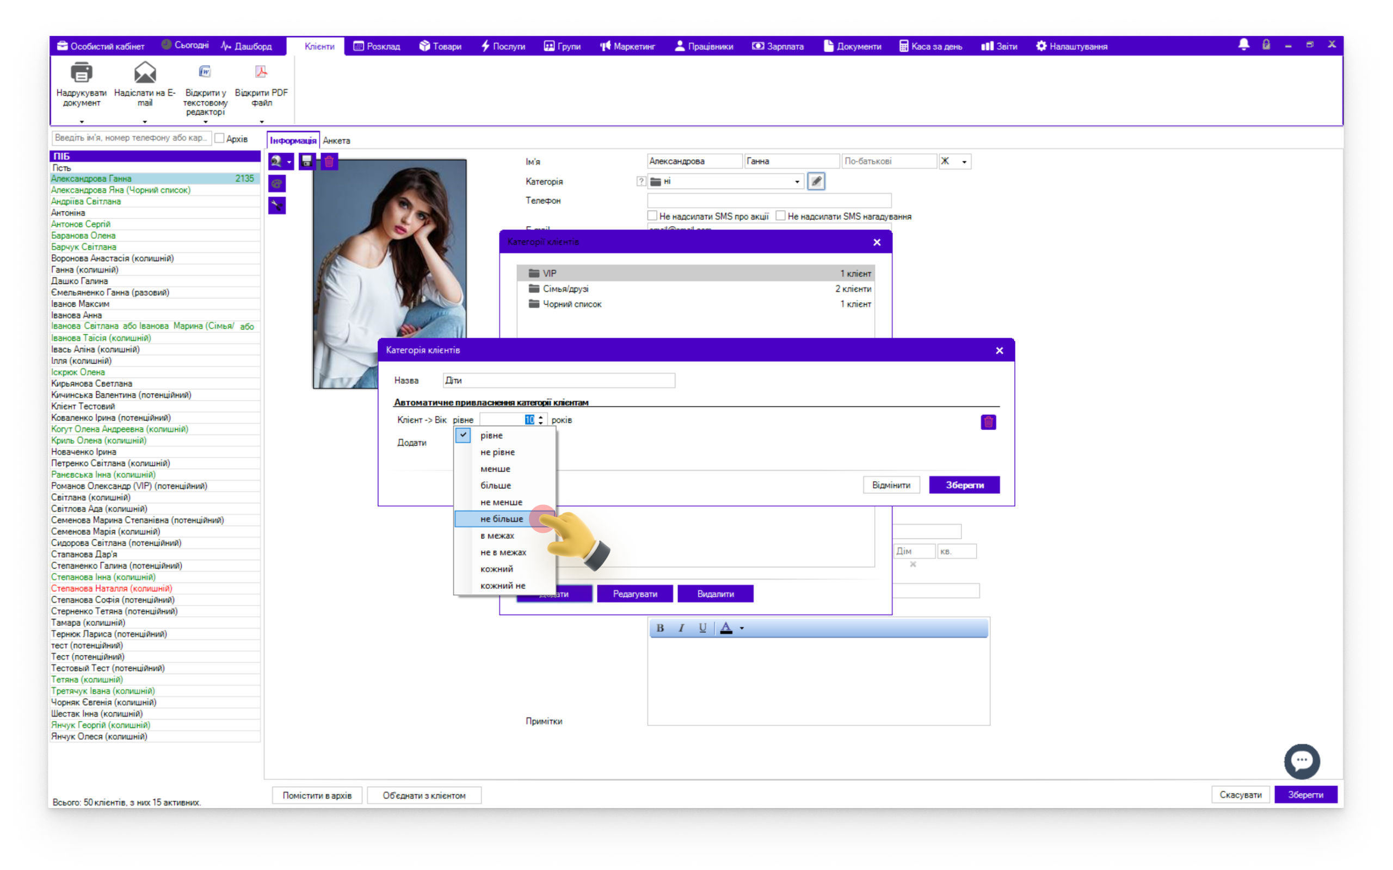Open the chat bubble support icon
The image size is (1393, 870).
(1302, 761)
